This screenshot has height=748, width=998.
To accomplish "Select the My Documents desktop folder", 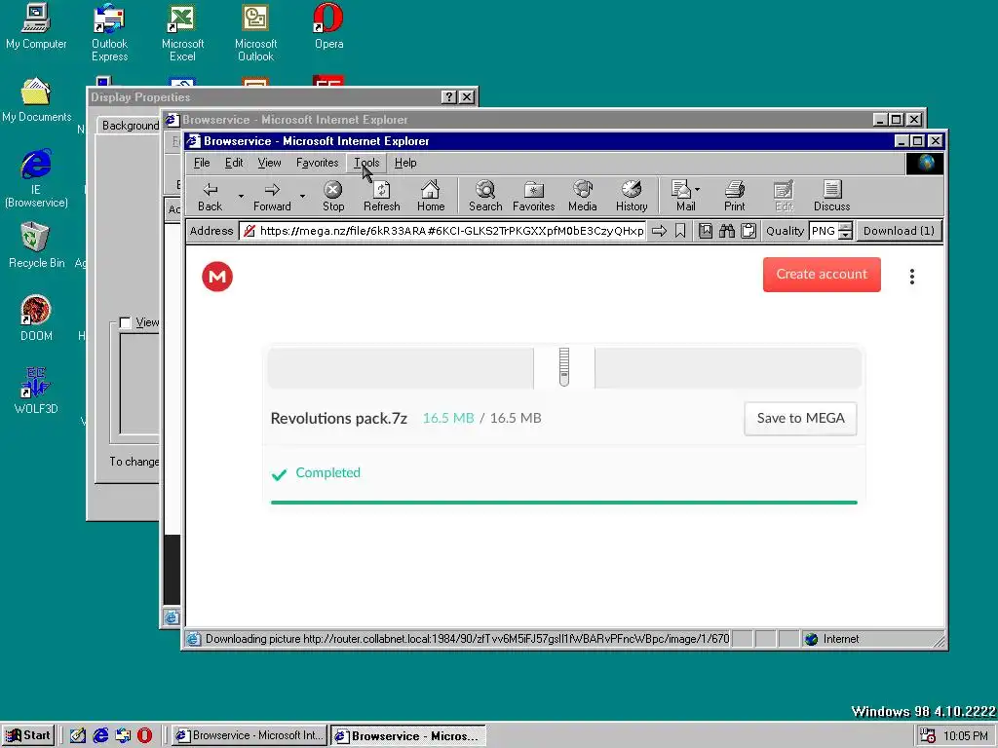I will [36, 100].
